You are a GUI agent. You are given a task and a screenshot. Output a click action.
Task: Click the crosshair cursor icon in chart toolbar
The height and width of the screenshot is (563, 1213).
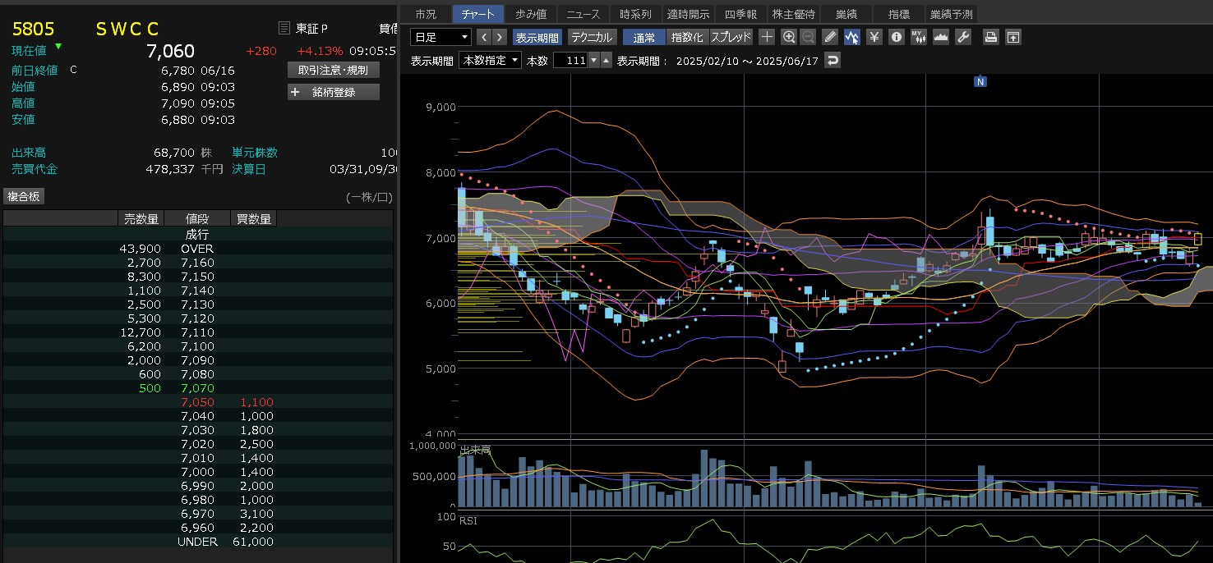(x=767, y=37)
